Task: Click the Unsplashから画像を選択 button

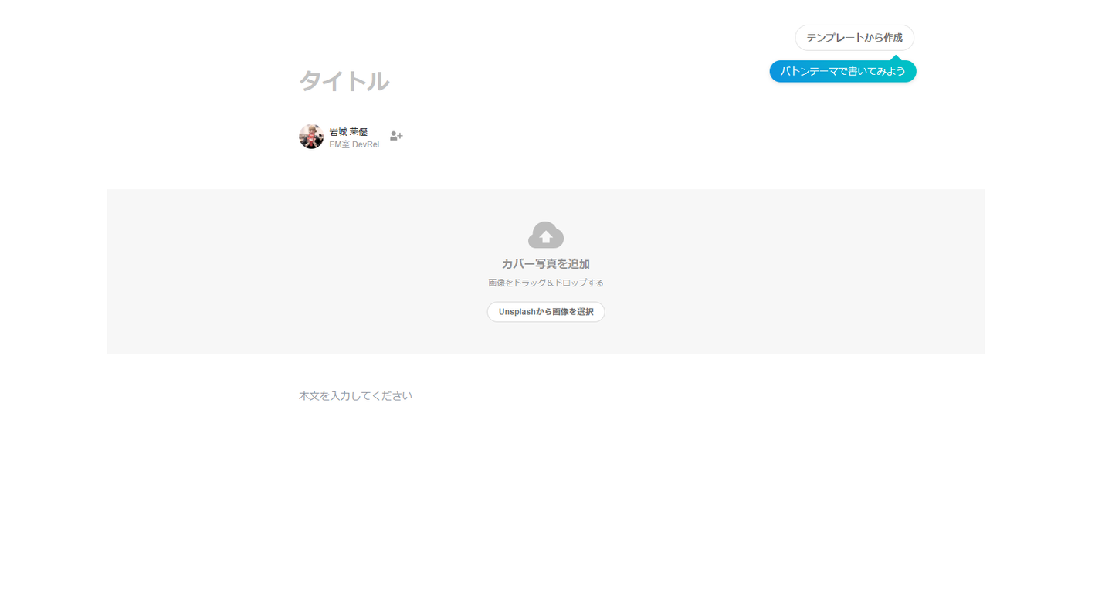Action: coord(546,312)
